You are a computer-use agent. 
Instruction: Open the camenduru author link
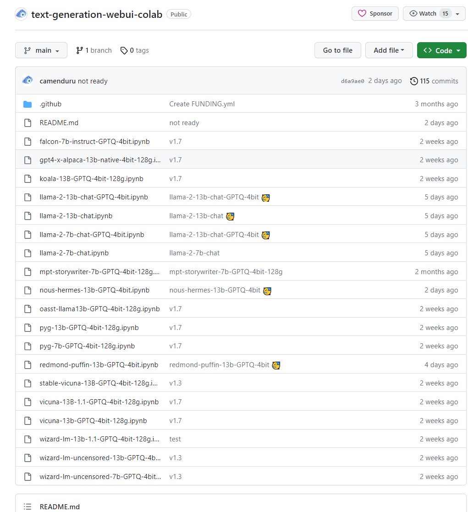click(x=57, y=81)
